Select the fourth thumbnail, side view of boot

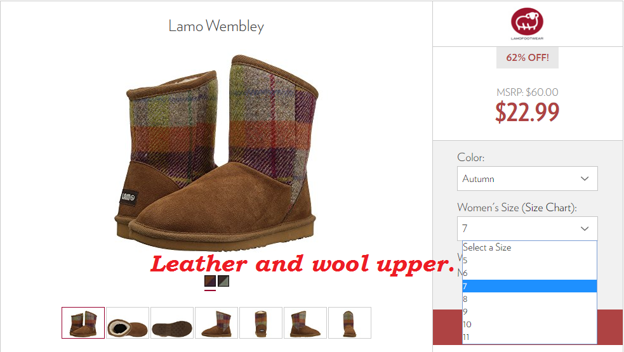pos(216,323)
